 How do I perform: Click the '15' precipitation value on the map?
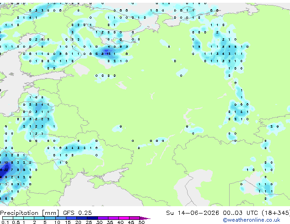tap(108, 54)
